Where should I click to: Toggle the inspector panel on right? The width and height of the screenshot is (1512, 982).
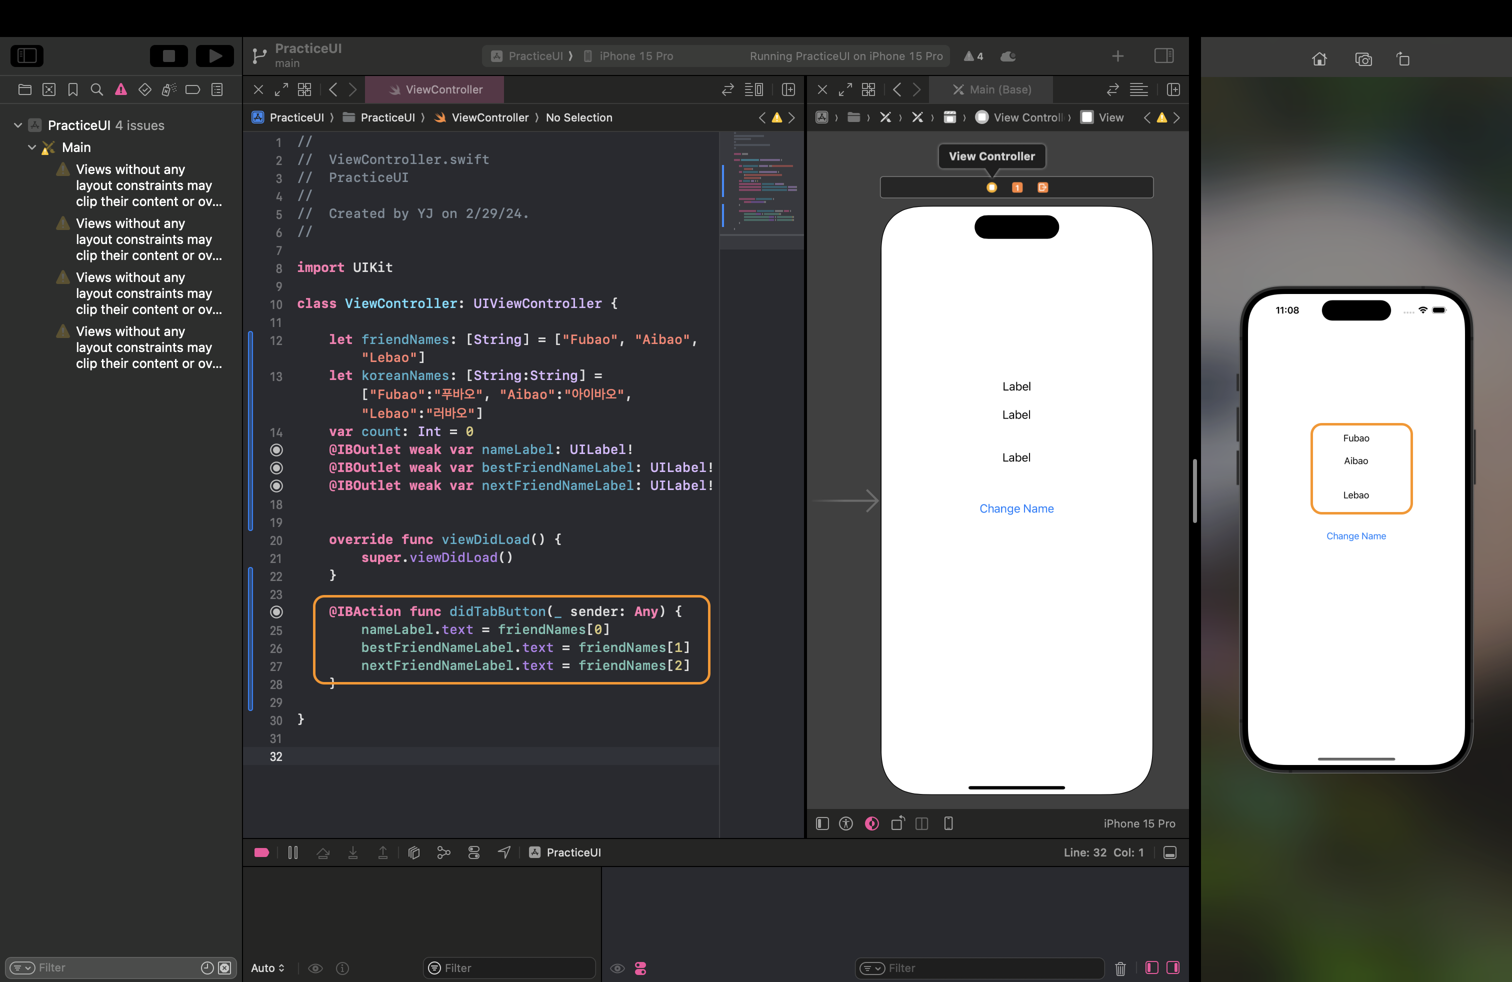click(x=1164, y=56)
